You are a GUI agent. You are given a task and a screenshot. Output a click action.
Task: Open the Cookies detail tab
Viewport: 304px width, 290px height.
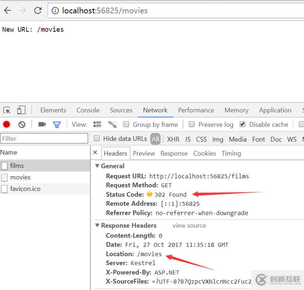pyautogui.click(x=205, y=153)
